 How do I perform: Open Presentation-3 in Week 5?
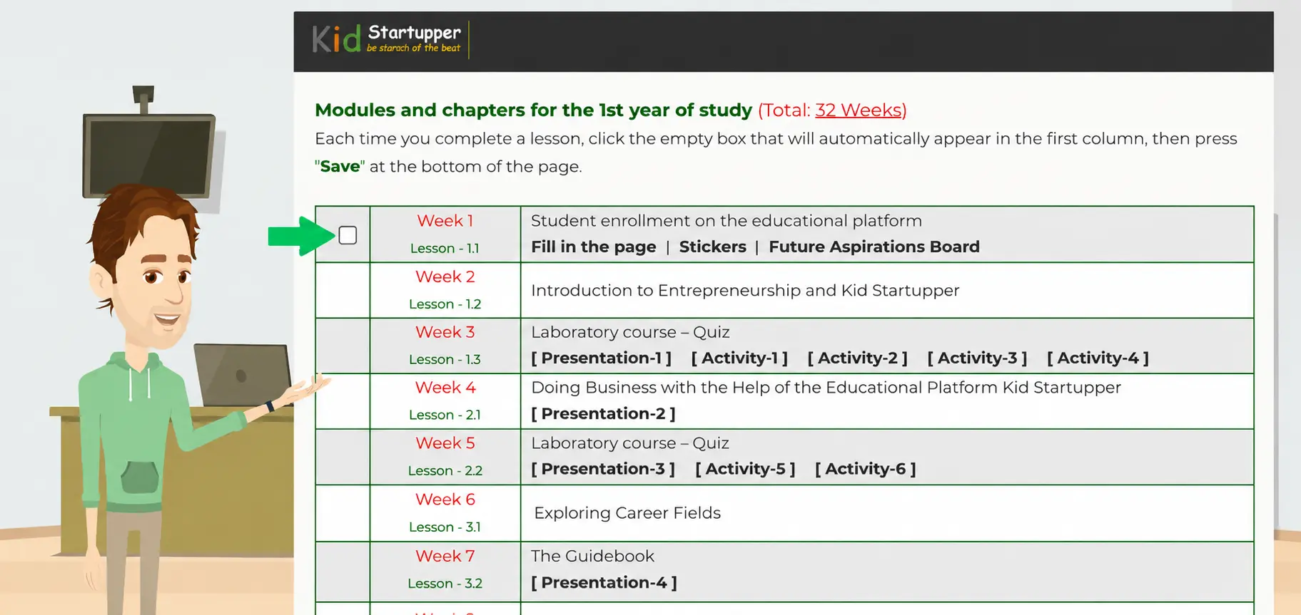tap(603, 469)
